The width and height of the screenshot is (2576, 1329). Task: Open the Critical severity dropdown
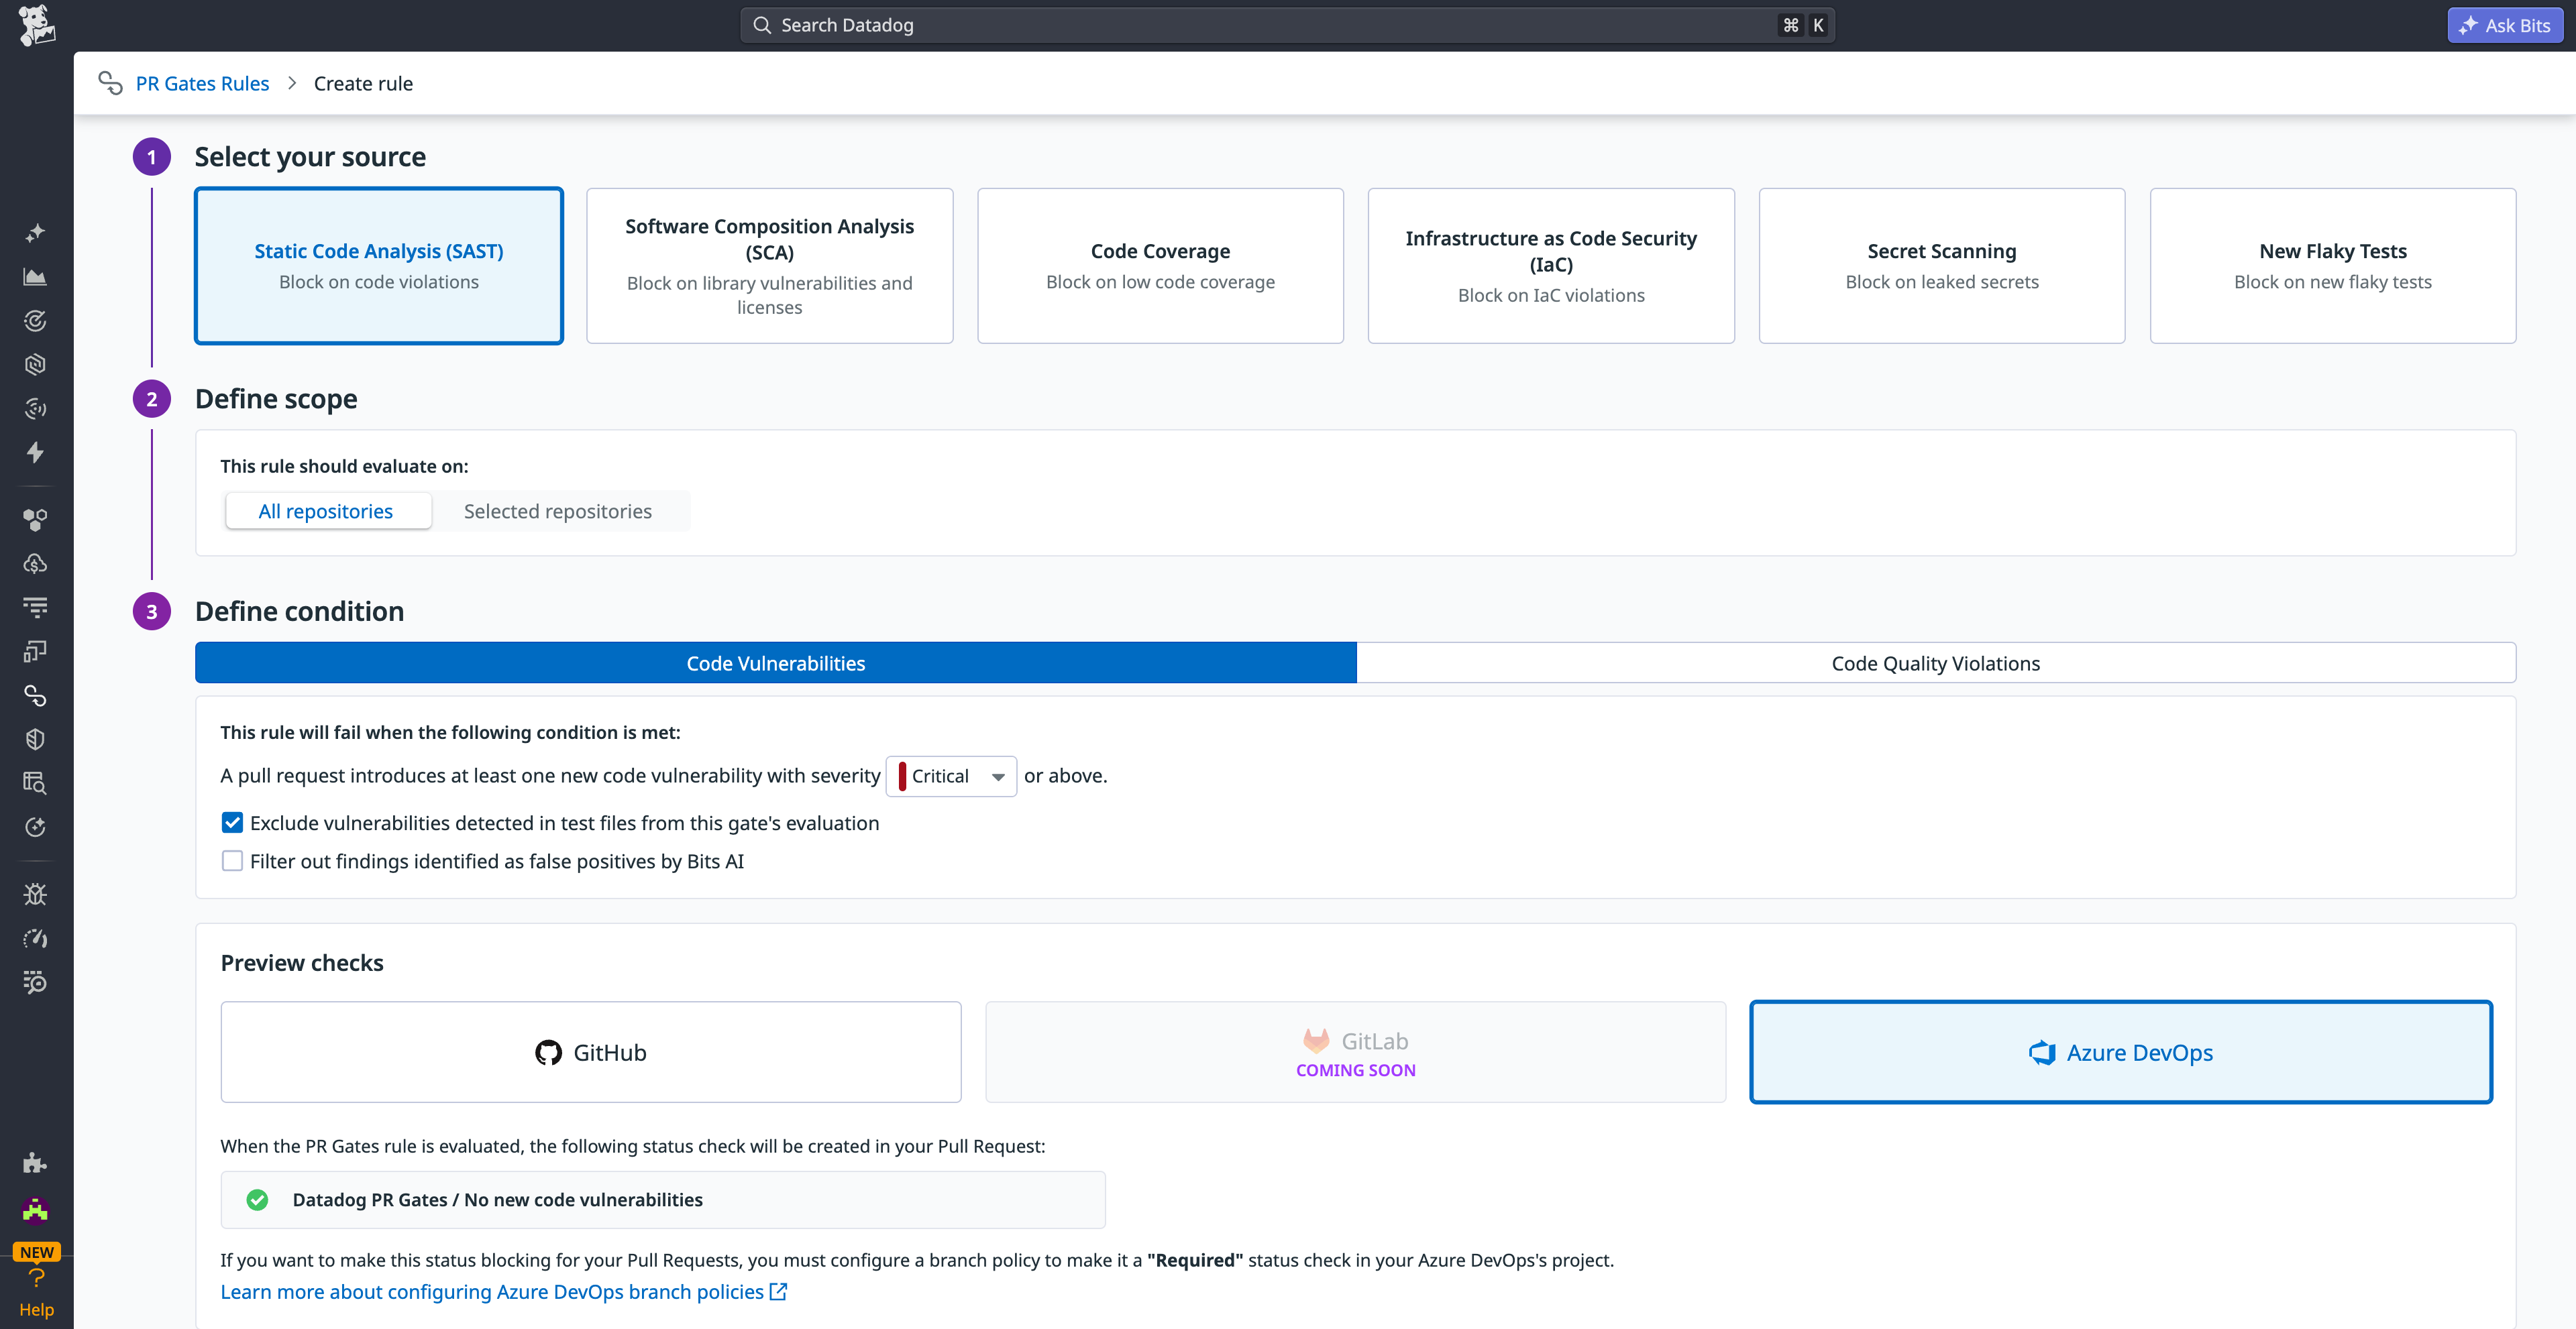coord(950,775)
